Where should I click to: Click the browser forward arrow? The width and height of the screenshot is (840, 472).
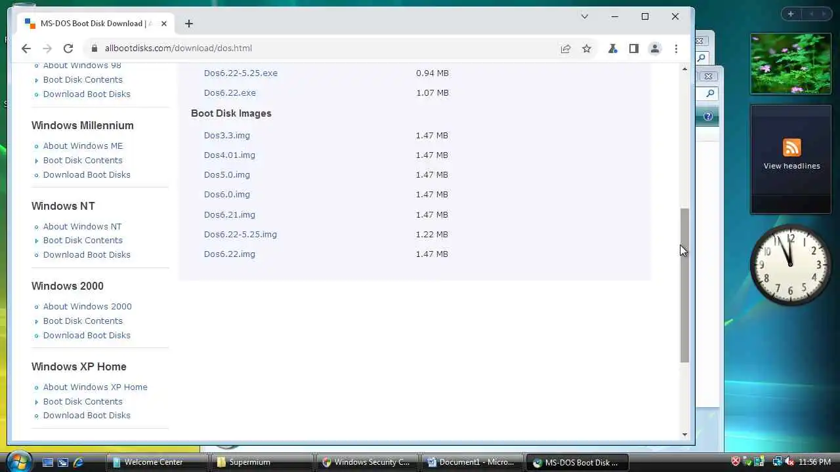coord(47,49)
